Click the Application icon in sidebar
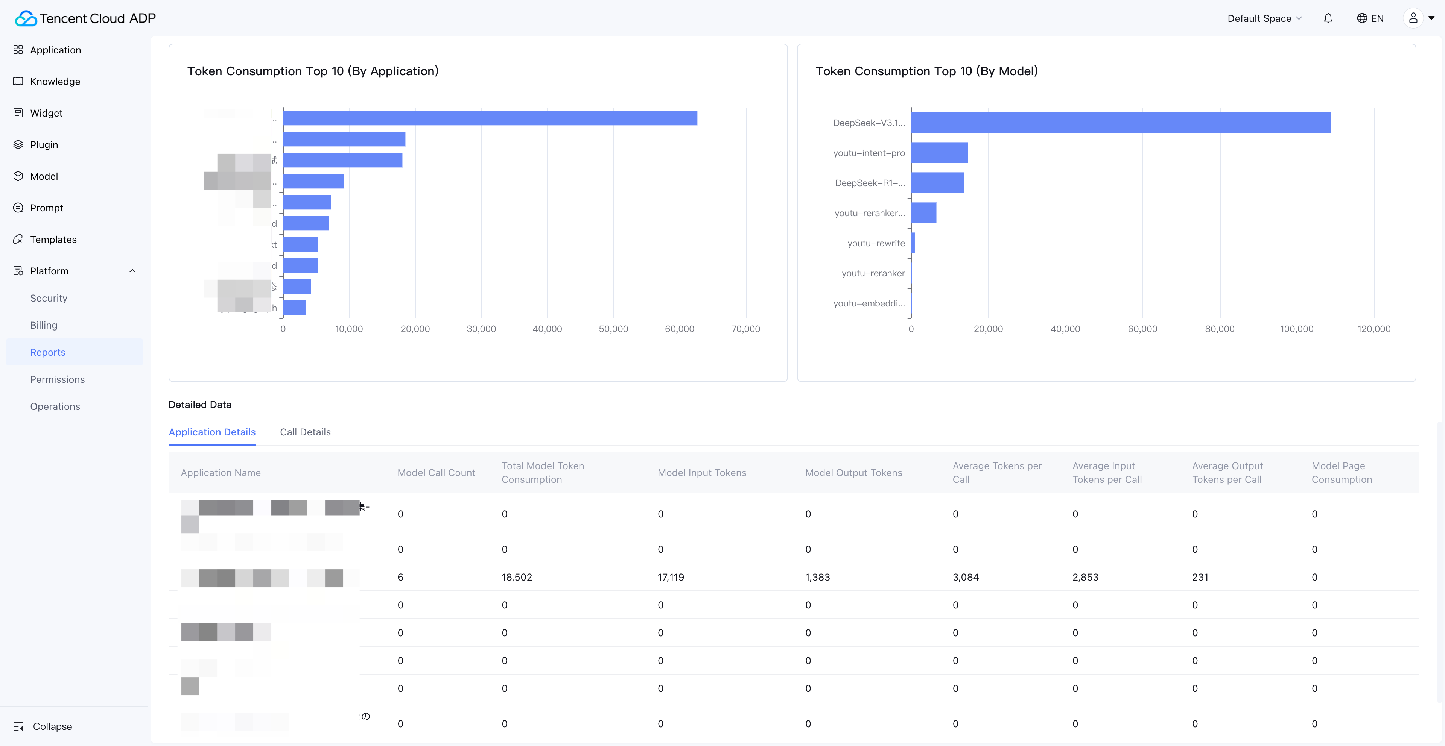1445x746 pixels. pos(18,50)
